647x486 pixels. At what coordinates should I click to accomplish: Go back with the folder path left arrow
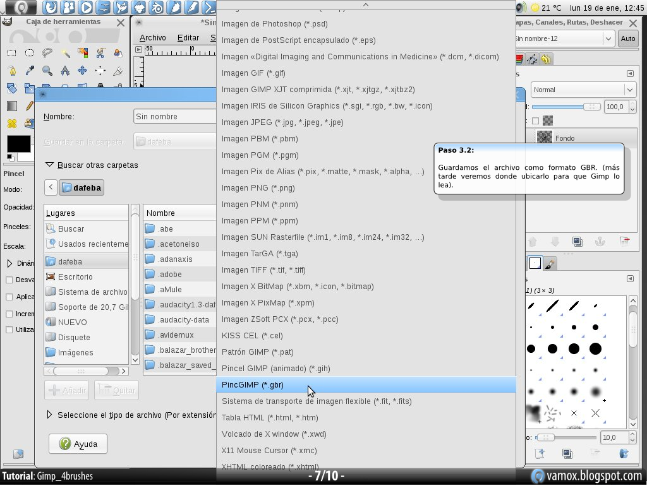tap(51, 187)
